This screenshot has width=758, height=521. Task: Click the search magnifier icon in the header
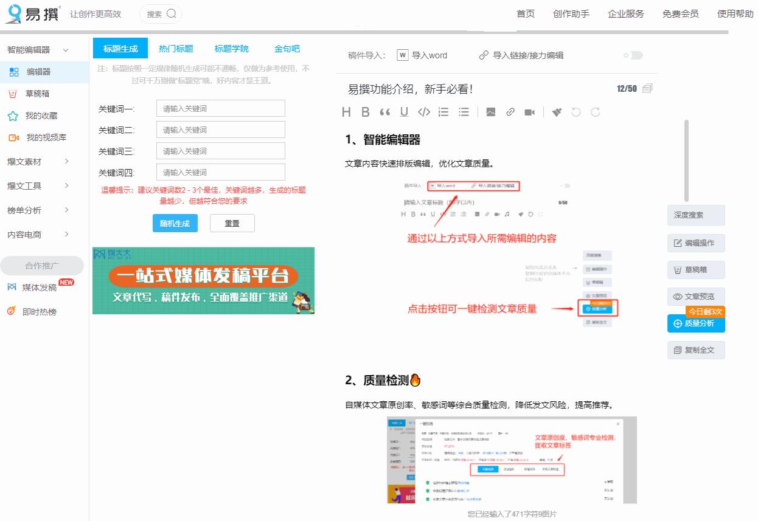pyautogui.click(x=172, y=13)
